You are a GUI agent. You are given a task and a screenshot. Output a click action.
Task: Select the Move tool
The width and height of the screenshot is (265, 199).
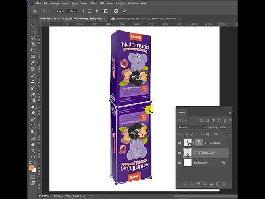coord(33,25)
